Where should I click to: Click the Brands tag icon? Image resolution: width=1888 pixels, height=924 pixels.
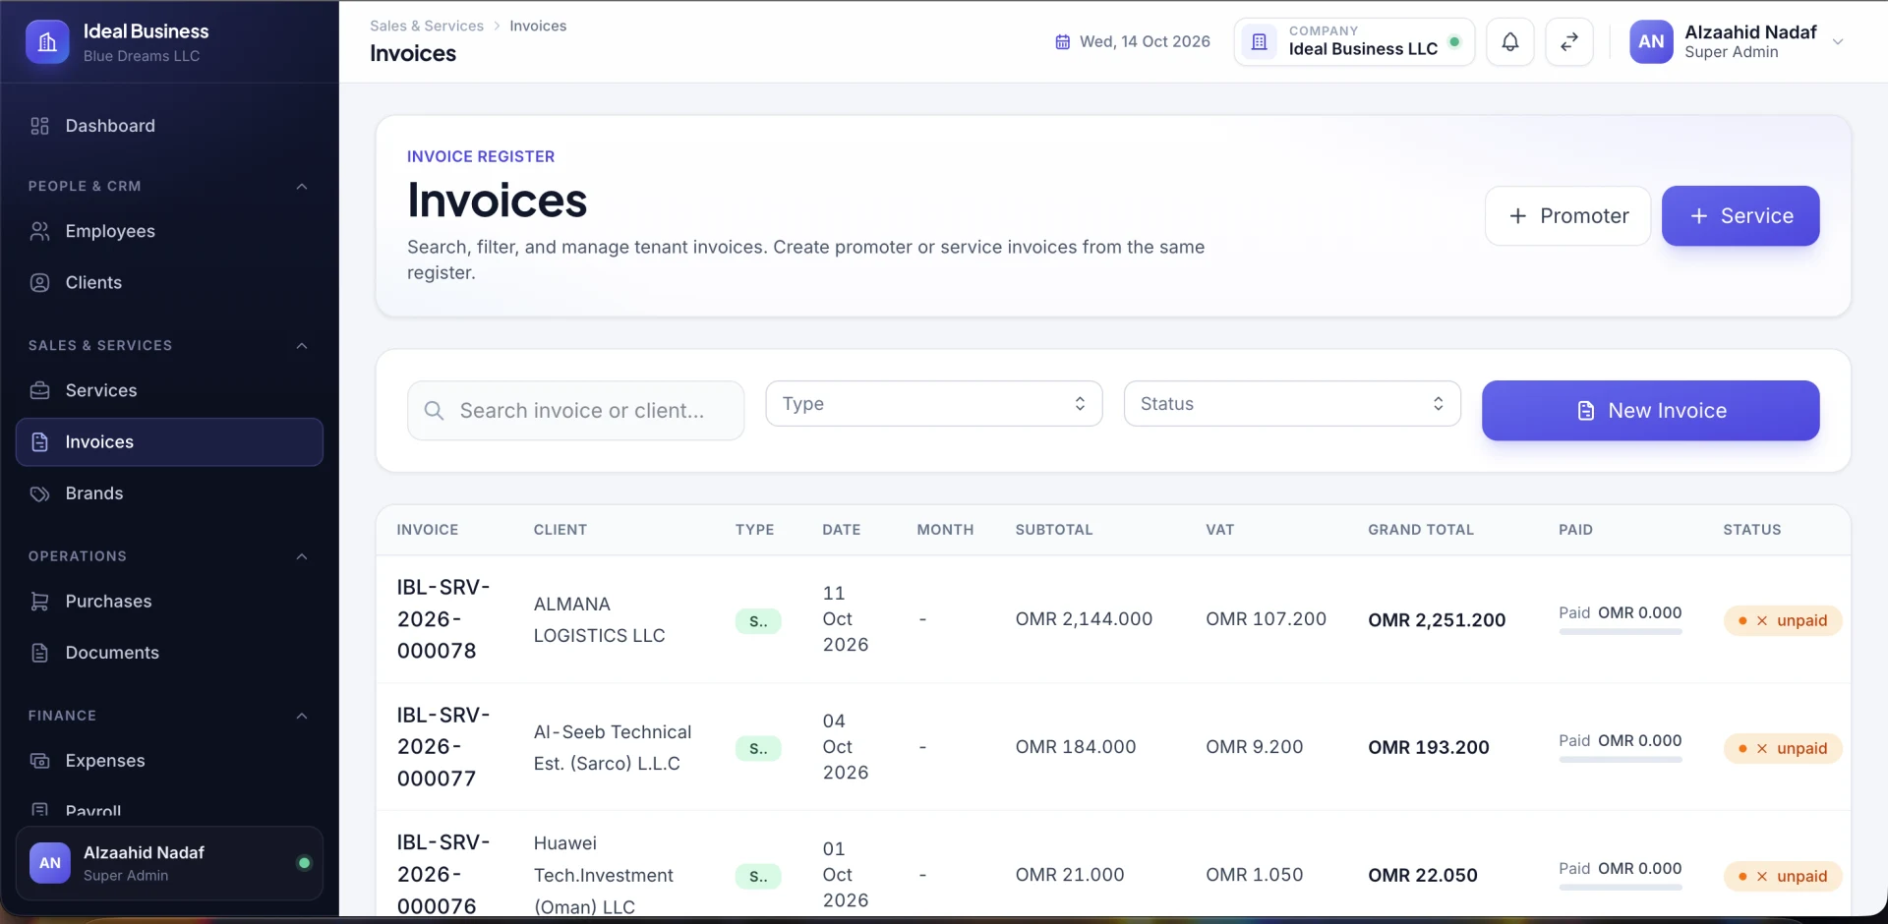pos(39,493)
